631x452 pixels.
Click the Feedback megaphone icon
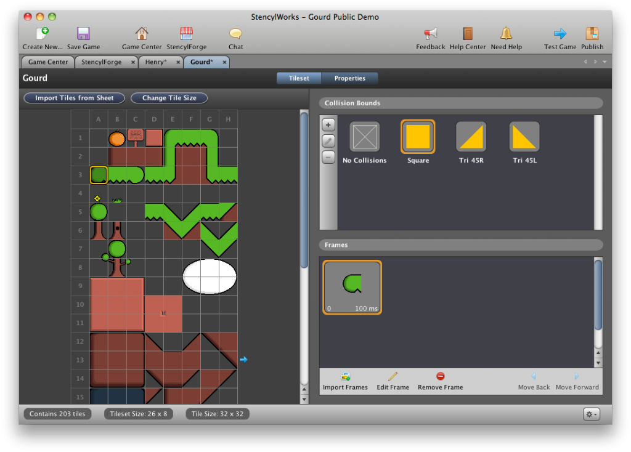coord(430,33)
